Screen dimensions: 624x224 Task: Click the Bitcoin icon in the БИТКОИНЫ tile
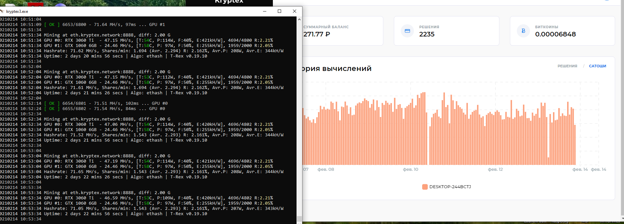(523, 31)
